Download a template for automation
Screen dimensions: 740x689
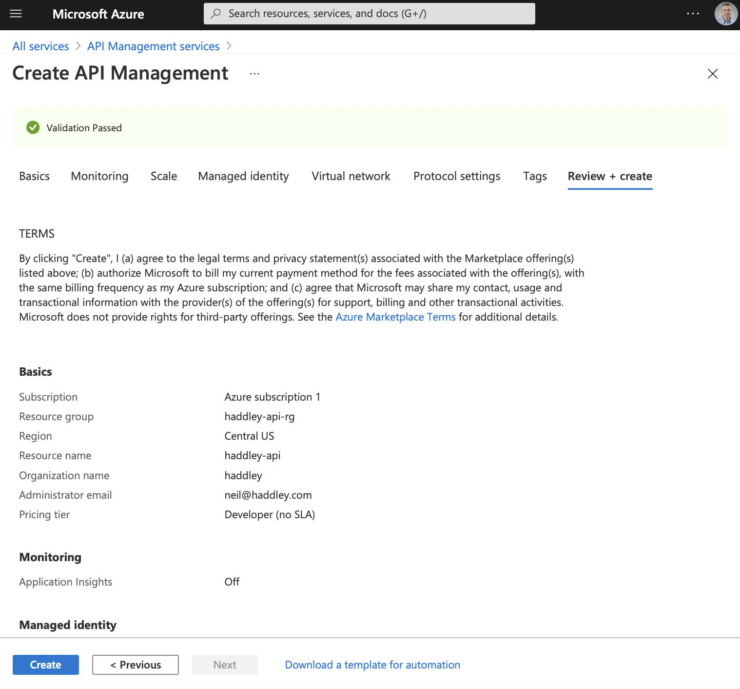tap(372, 665)
